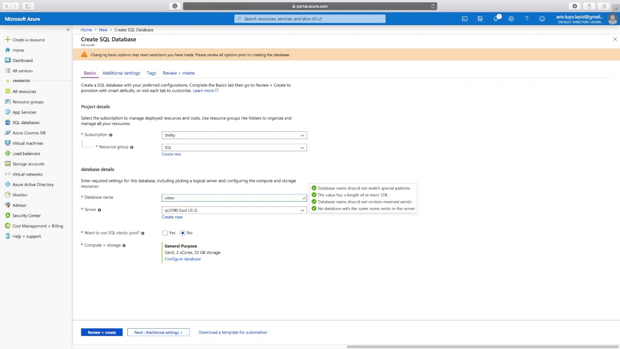The height and width of the screenshot is (349, 620).
Task: Select No for SQL elastic pool
Action: [x=183, y=233]
